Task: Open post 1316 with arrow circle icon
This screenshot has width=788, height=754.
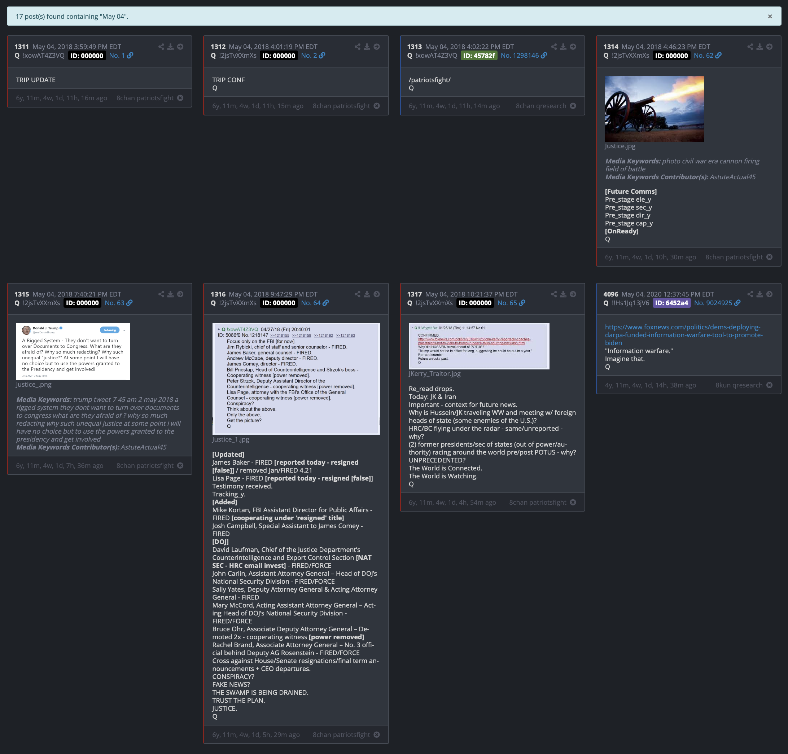Action: pyautogui.click(x=376, y=294)
